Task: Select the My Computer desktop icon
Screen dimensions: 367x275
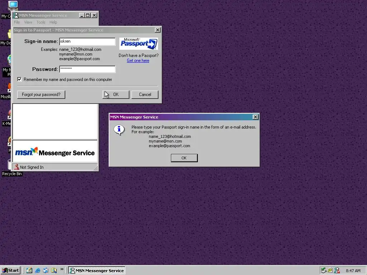Action: (x=13, y=6)
